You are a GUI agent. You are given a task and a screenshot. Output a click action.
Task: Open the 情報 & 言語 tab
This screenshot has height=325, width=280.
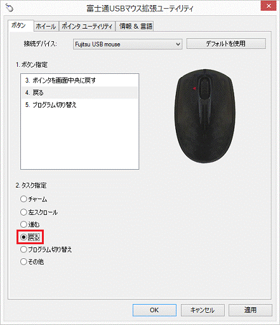(135, 26)
